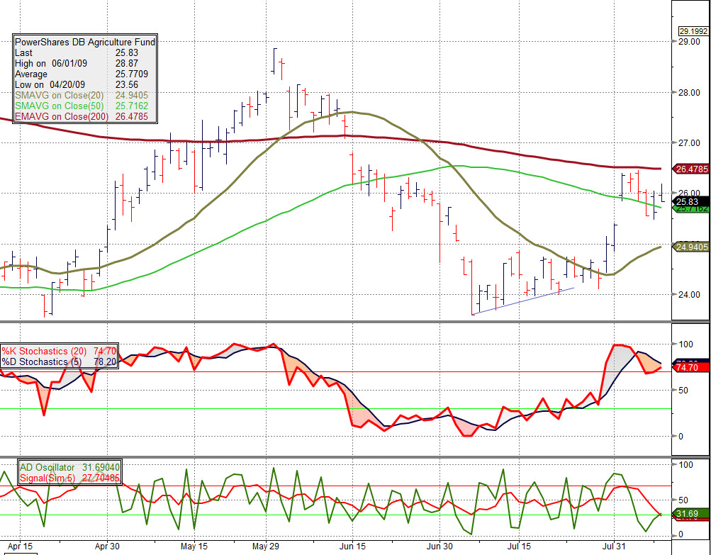Click the blue trendline under July lows
The width and height of the screenshot is (711, 555).
point(523,301)
